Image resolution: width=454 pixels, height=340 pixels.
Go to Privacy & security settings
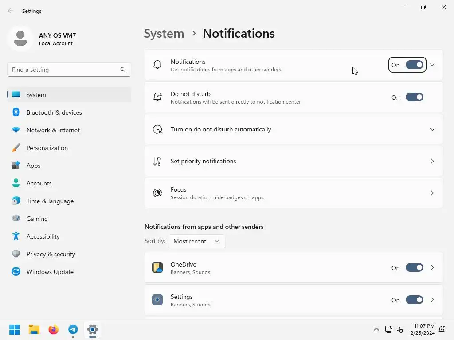(x=51, y=254)
